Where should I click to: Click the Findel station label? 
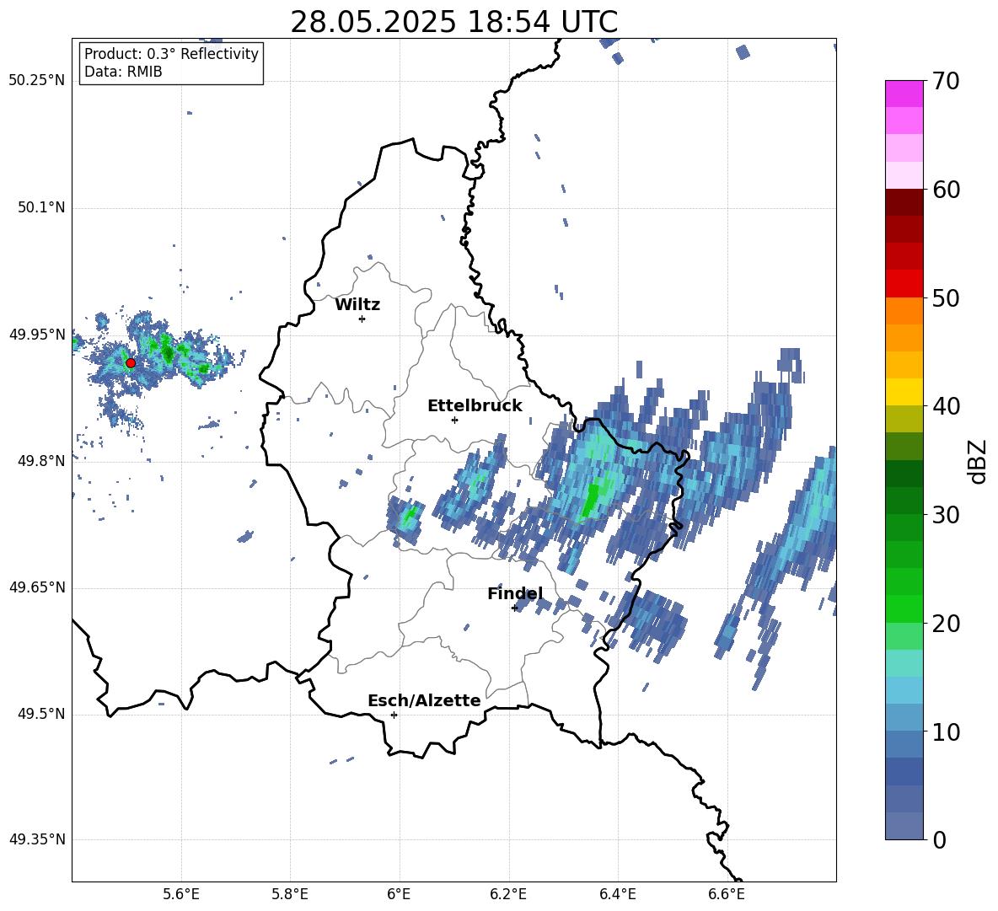click(x=515, y=594)
